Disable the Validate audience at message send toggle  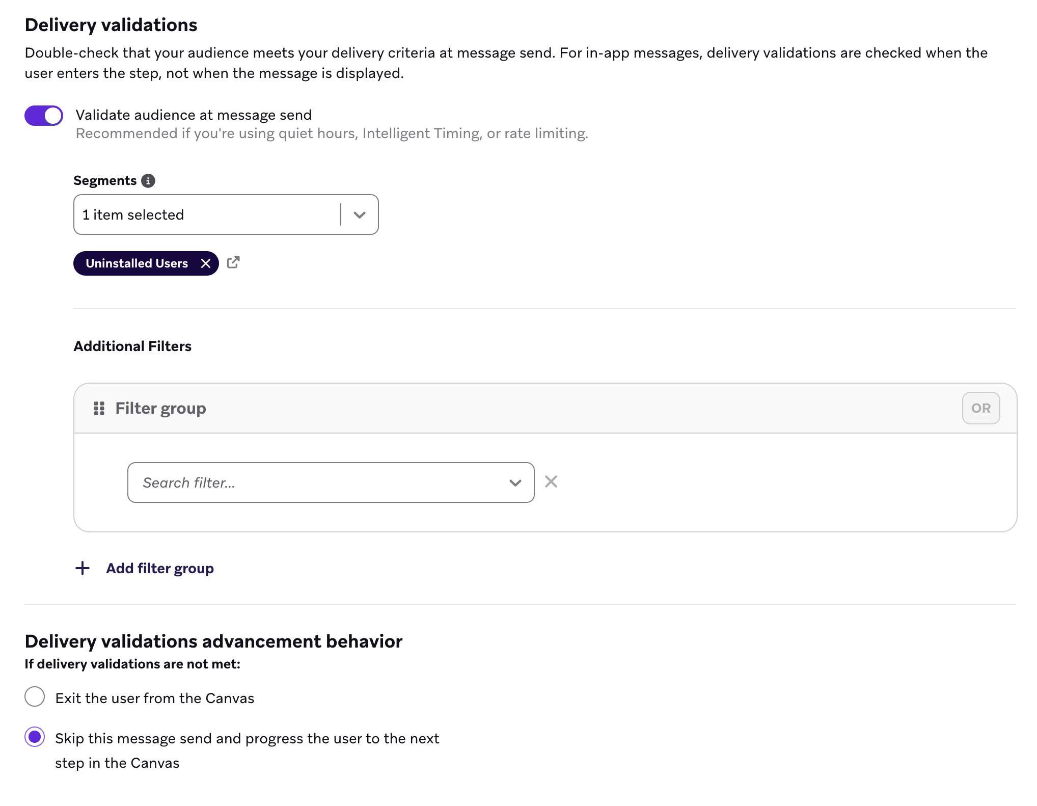pyautogui.click(x=43, y=115)
